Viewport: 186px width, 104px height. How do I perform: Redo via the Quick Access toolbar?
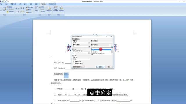[x=6, y=1]
